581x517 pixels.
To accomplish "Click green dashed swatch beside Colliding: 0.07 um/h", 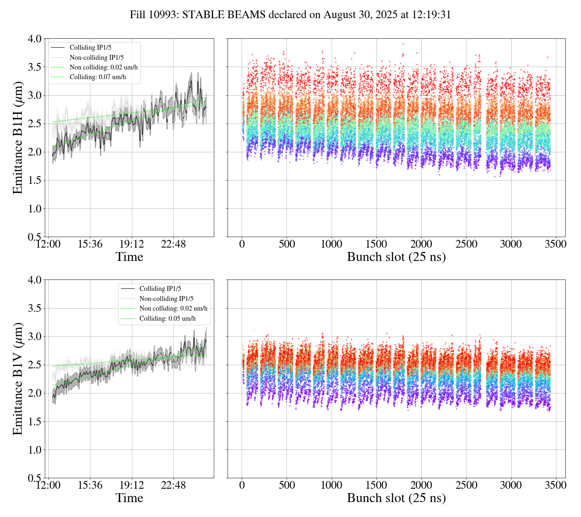I will tap(58, 77).
